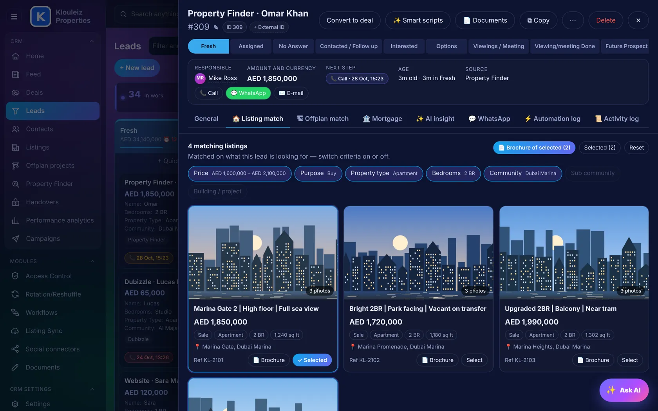
Task: Open the Deals sidebar icon
Action: tap(16, 93)
